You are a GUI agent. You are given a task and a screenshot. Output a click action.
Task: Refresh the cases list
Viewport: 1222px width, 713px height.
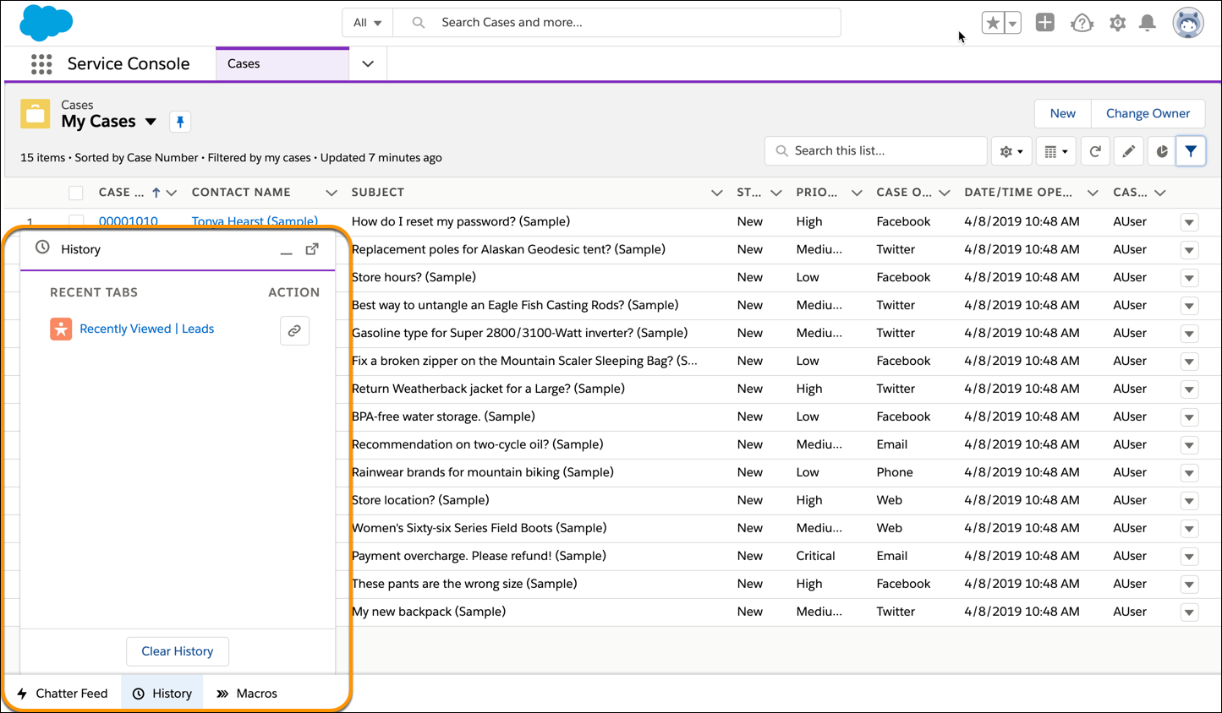tap(1095, 151)
